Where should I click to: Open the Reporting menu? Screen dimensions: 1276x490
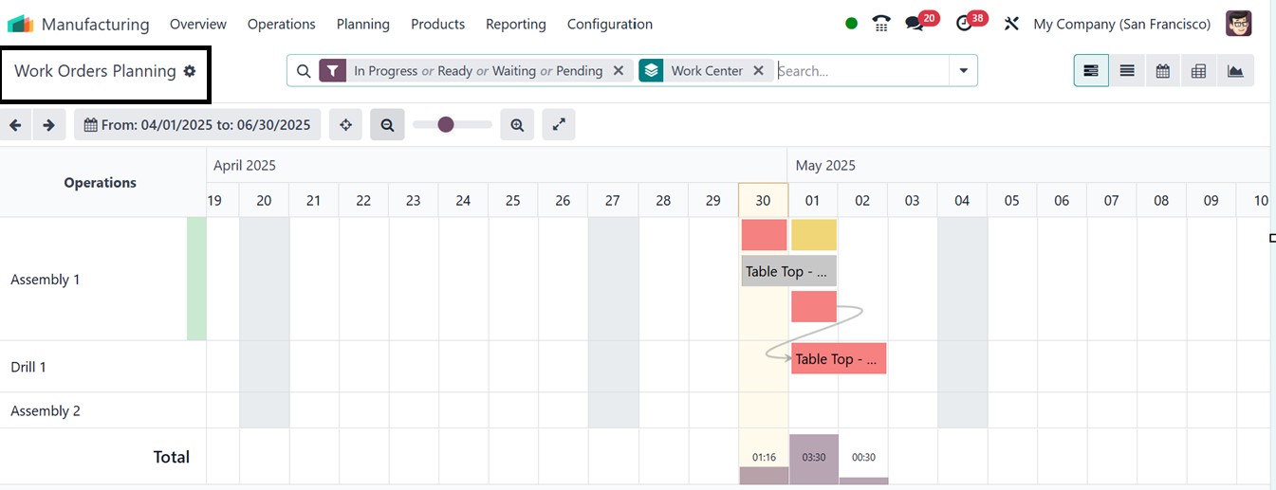515,24
